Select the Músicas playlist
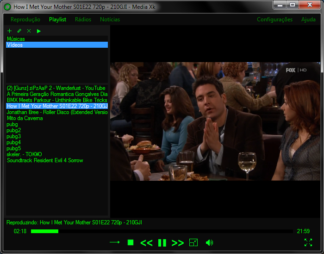 pos(57,39)
